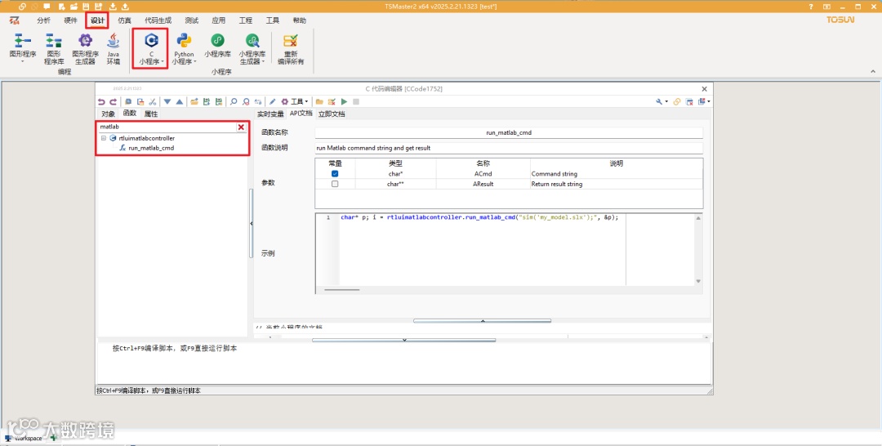This screenshot has width=882, height=446.
Task: Click the 重新编译所有 recompile icon
Action: point(291,49)
